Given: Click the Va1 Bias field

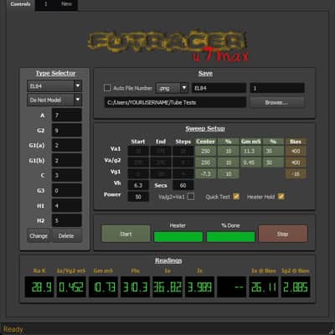Looking at the screenshot, I should point(296,151).
